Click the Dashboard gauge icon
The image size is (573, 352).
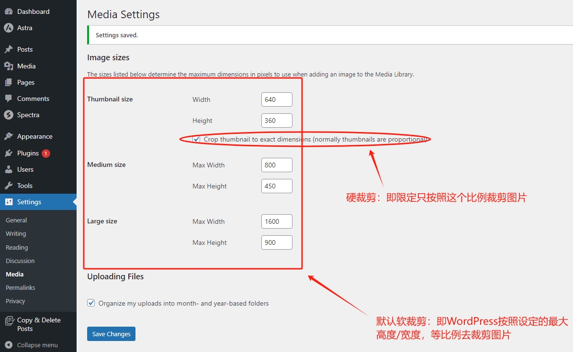pyautogui.click(x=9, y=11)
